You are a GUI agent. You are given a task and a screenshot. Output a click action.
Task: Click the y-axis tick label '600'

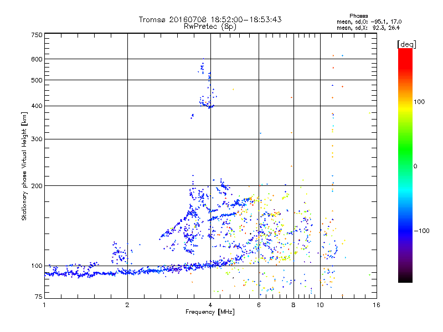coord(37,59)
